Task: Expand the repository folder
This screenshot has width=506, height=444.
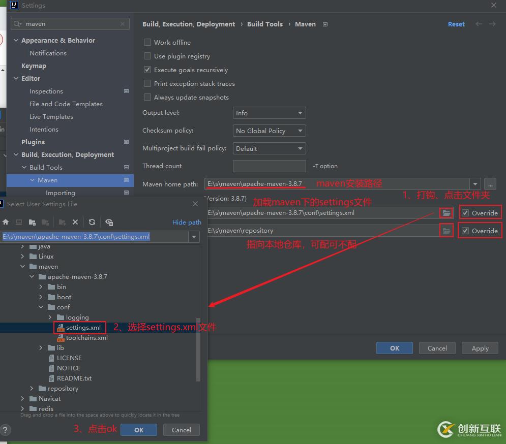Action: [32, 388]
